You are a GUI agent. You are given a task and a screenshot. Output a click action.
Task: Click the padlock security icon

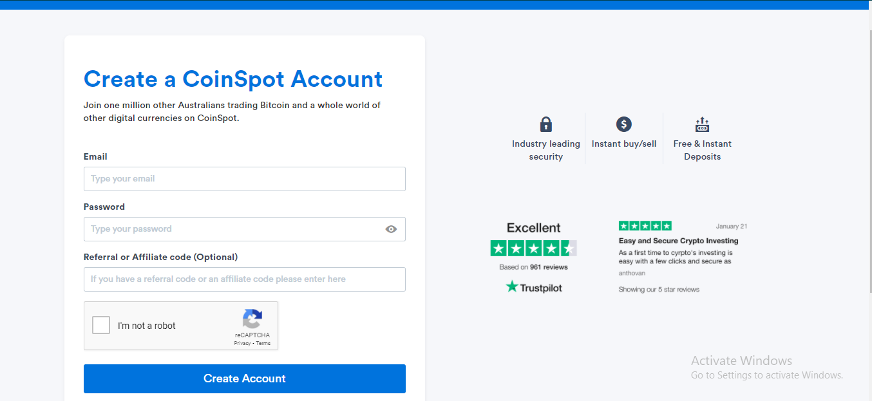[x=546, y=124]
